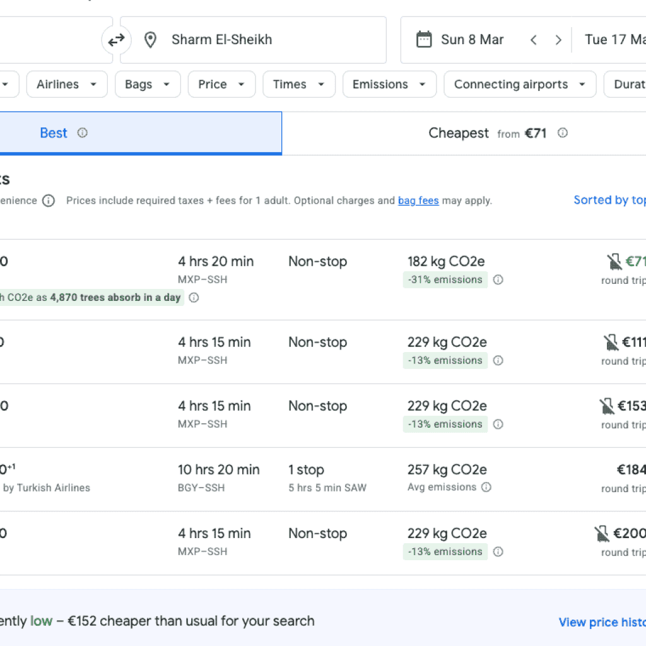The width and height of the screenshot is (646, 646).
Task: Open the Price filter dropdown
Action: click(221, 84)
